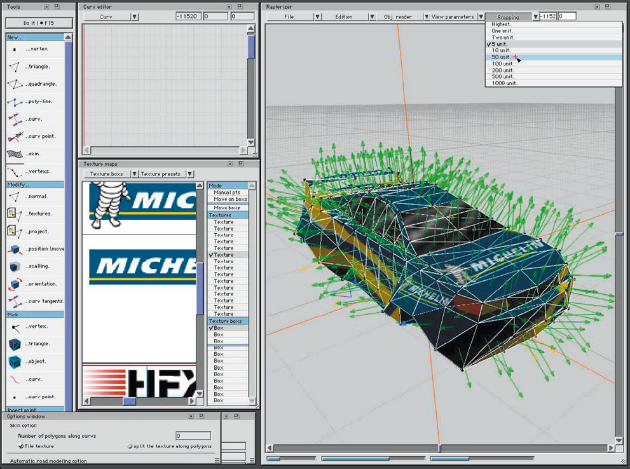Choose the poly-line creation tool
The image size is (630, 469).
point(15,102)
